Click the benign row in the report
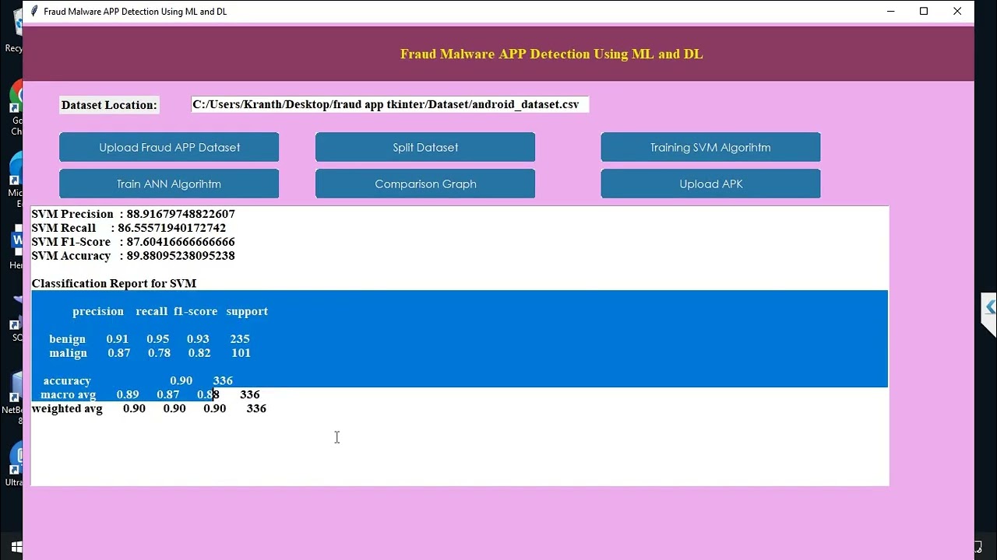This screenshot has height=560, width=997. [150, 339]
